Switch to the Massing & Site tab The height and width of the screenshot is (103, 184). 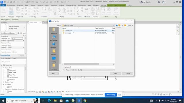point(71,5)
